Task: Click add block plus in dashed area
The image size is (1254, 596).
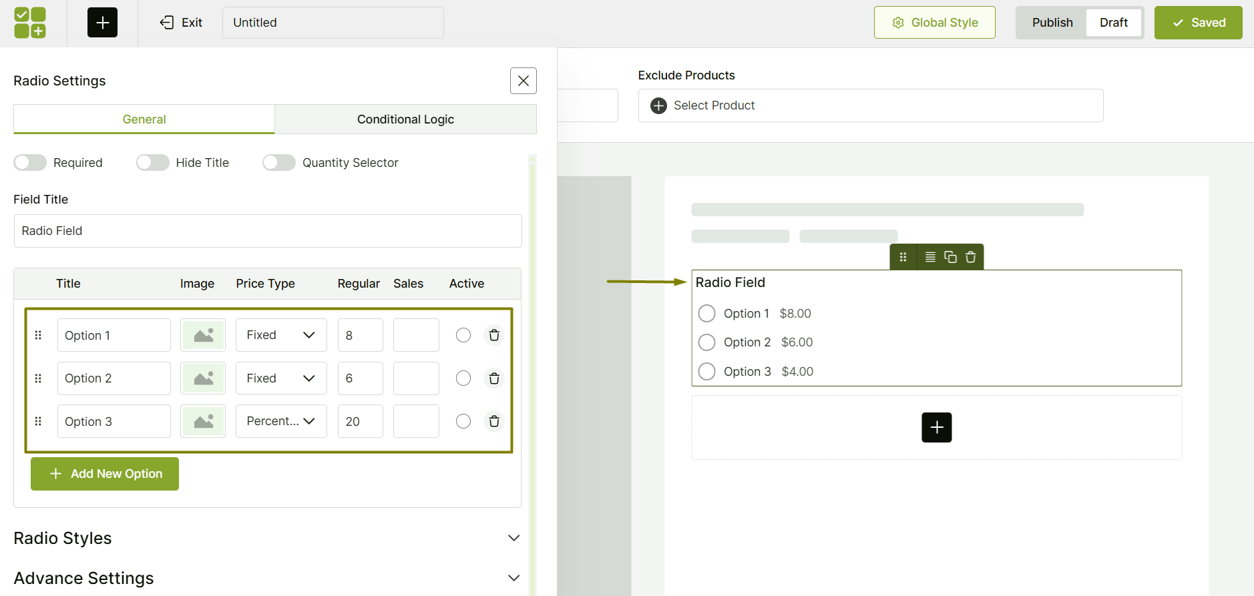Action: 936,427
